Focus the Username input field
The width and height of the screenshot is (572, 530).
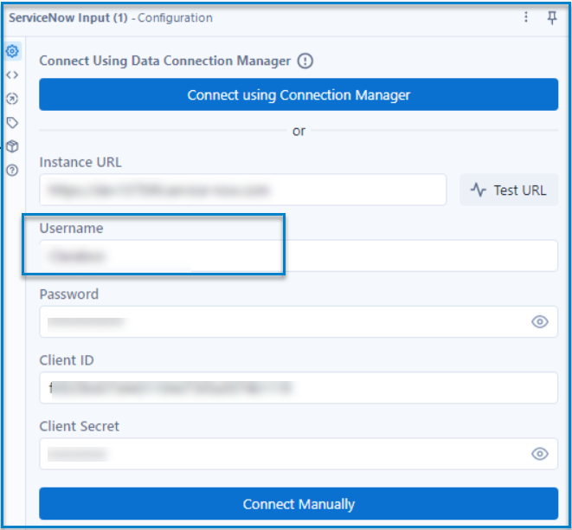coord(299,255)
